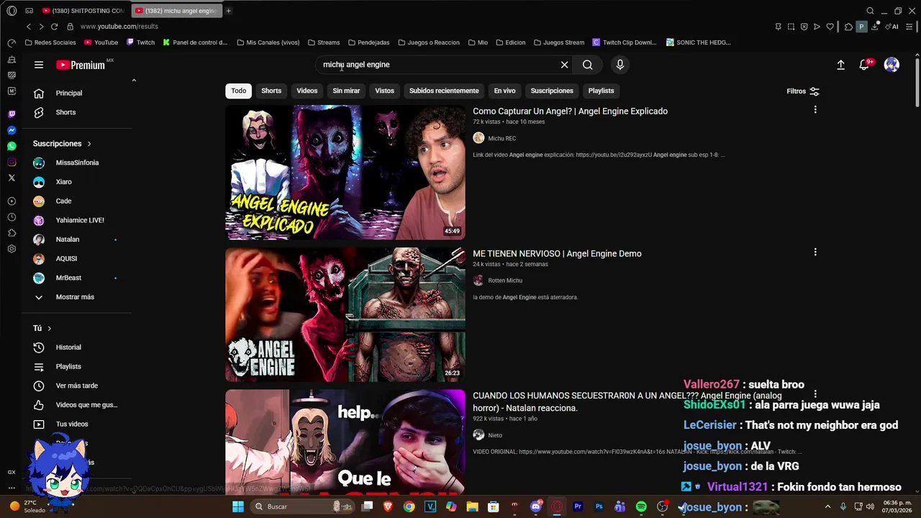Click the Angel Engine Explicado video thumbnail
The image size is (921, 518).
pos(345,173)
